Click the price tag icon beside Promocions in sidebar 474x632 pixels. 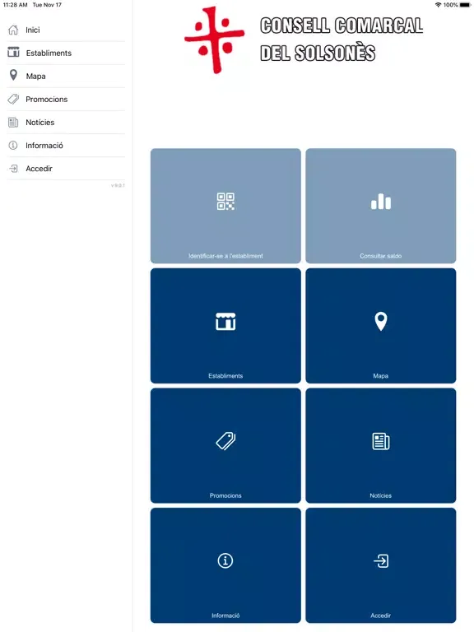click(13, 99)
